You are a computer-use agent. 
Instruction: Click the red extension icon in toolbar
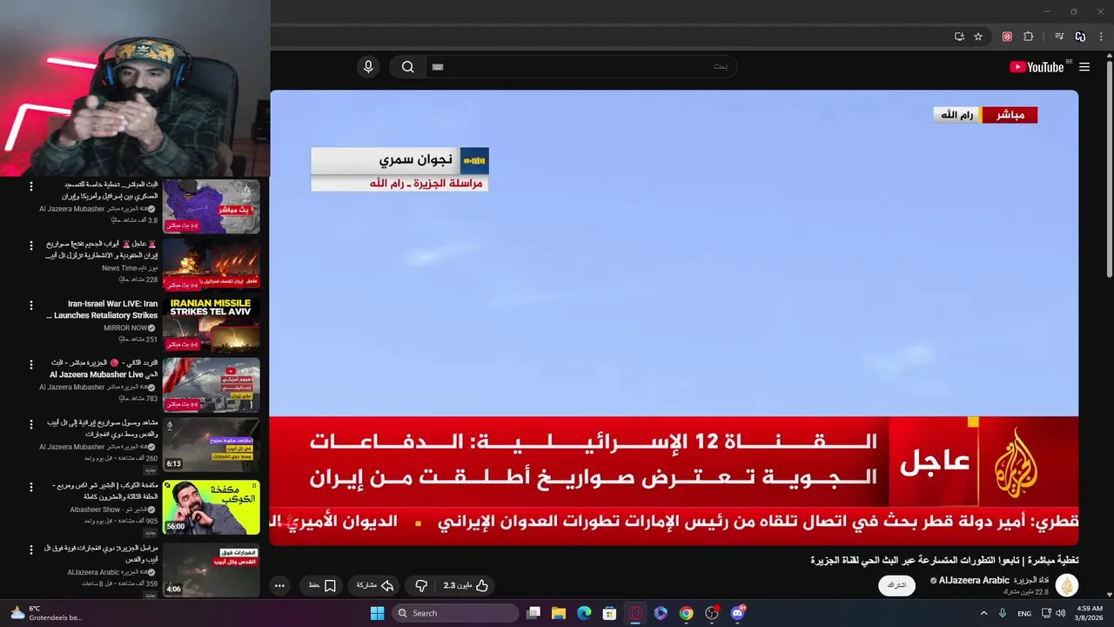click(x=1007, y=37)
